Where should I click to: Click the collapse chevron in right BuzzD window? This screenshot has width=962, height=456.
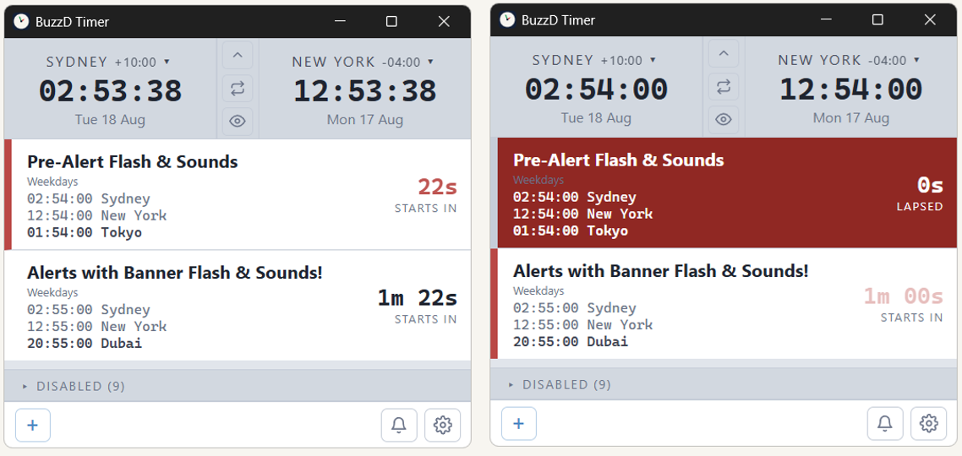click(x=724, y=53)
